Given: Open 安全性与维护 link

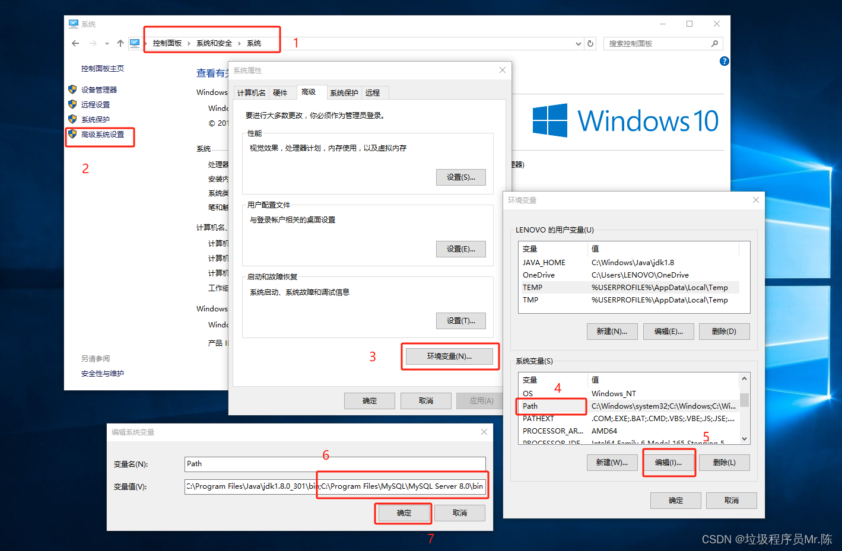Looking at the screenshot, I should click(x=103, y=374).
